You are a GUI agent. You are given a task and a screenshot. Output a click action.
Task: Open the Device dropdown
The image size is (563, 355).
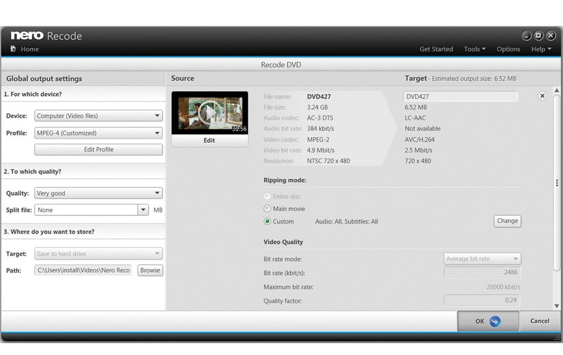(x=99, y=116)
